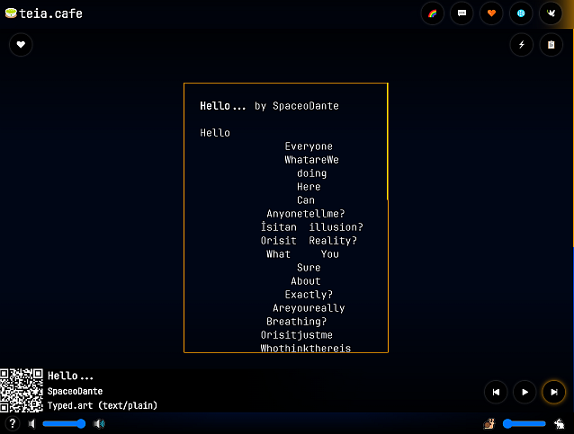The height and width of the screenshot is (434, 574).
Task: Click 'by SpaceoDante' in the artwork header
Action: [x=297, y=106]
